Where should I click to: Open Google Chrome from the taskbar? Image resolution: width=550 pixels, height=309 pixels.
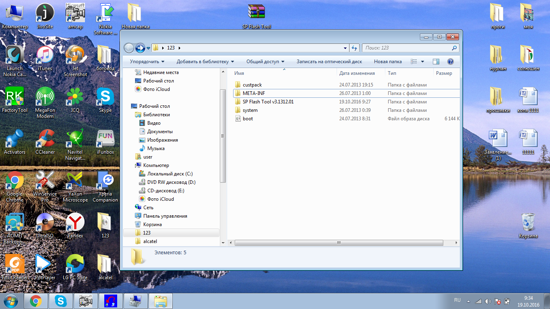click(x=36, y=301)
